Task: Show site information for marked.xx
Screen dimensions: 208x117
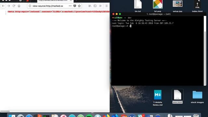Action: click(x=30, y=6)
